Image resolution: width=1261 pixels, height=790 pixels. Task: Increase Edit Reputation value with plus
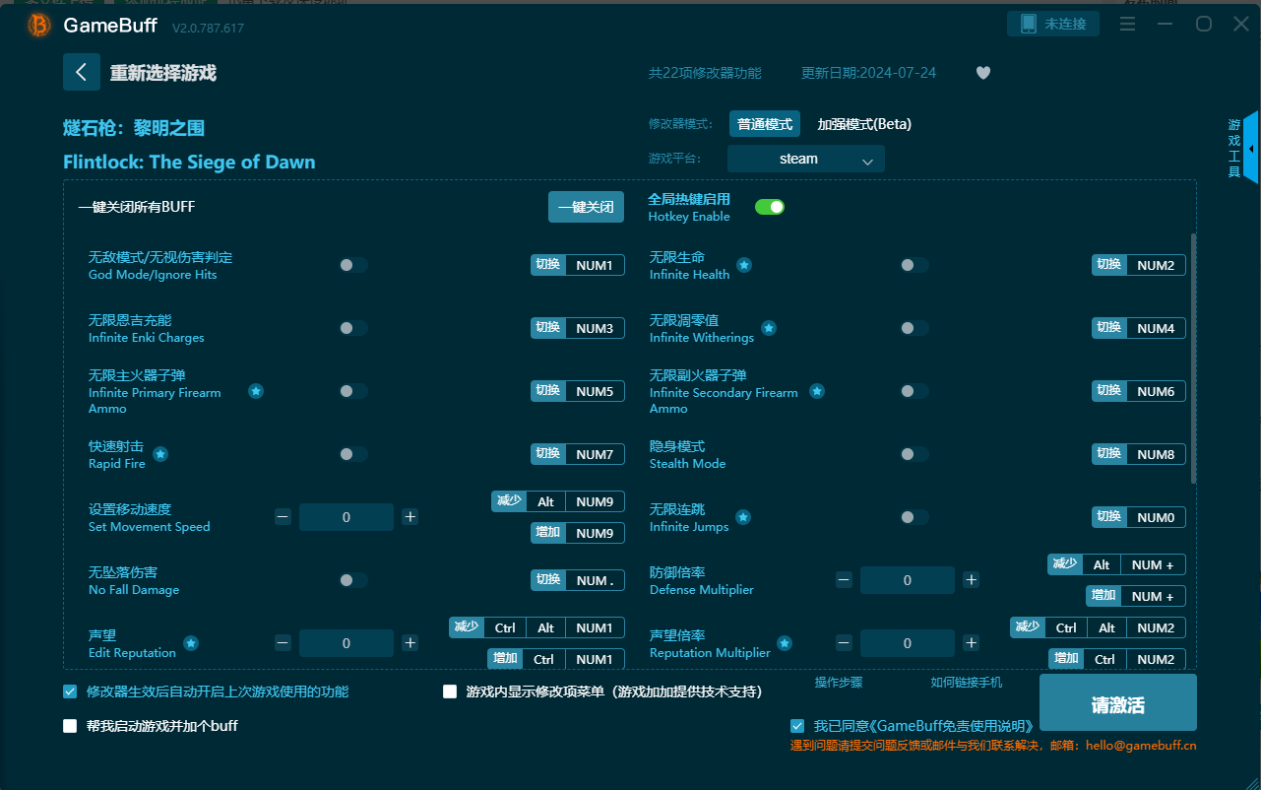(x=410, y=643)
